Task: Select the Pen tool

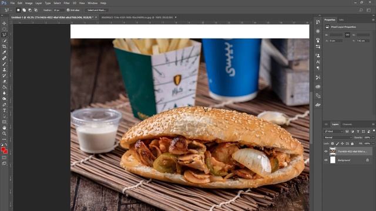Action: (x=4, y=104)
